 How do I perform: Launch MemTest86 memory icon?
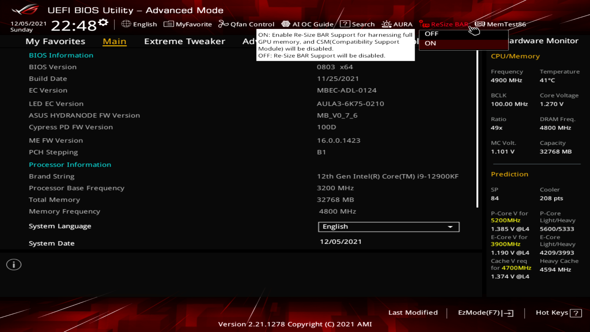point(480,24)
